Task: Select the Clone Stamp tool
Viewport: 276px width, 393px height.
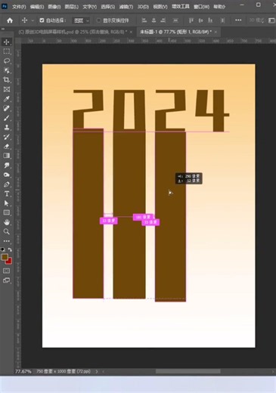Action: point(7,127)
